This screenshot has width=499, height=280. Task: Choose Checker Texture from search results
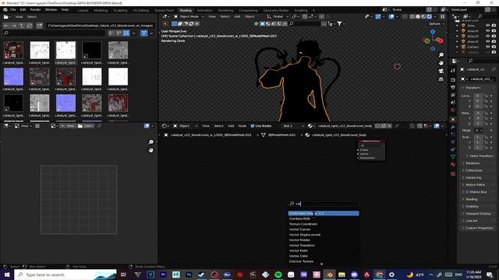(324, 261)
